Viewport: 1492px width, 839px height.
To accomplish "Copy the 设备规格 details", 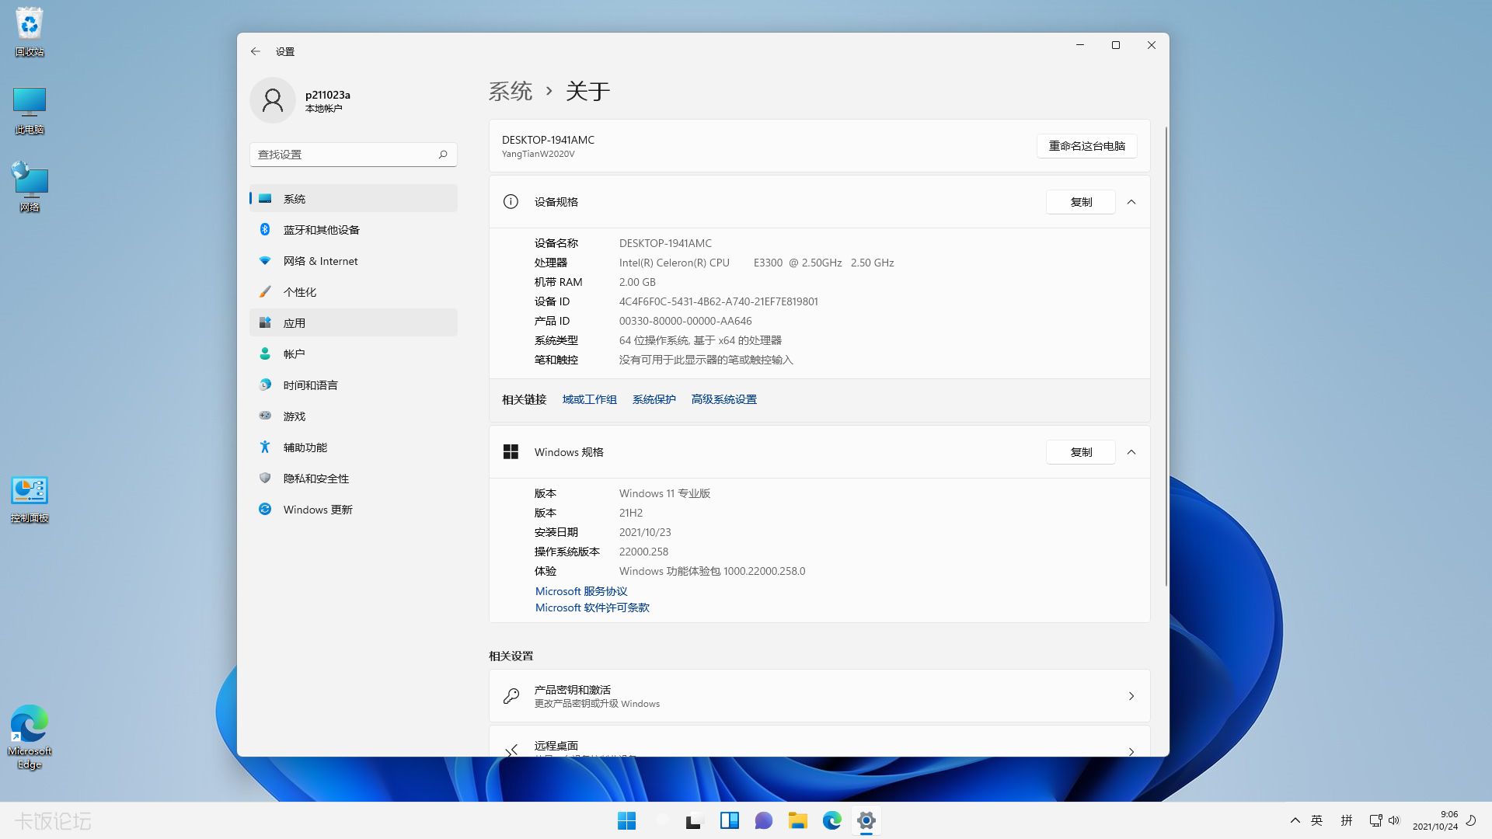I will tap(1081, 202).
